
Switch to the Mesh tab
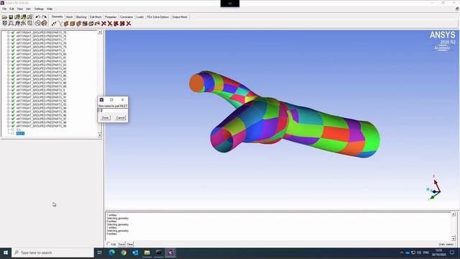tap(69, 17)
